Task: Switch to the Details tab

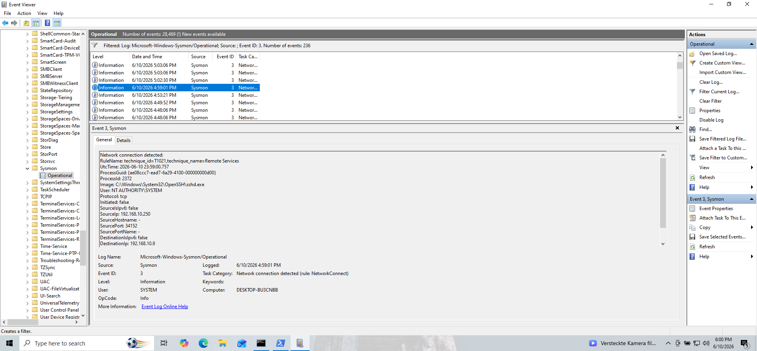Action: click(x=123, y=140)
